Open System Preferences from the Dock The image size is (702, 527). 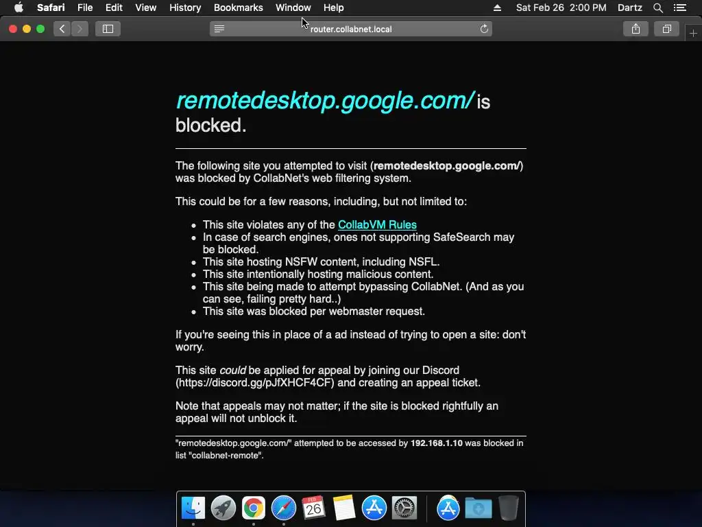[404, 508]
